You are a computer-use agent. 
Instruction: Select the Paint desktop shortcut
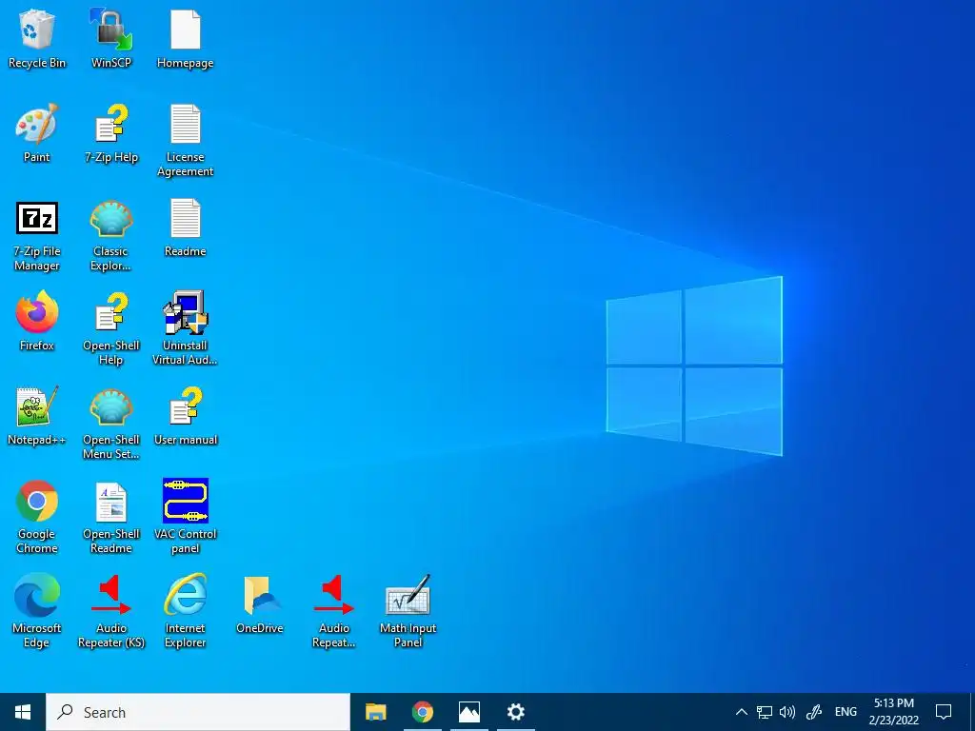coord(37,133)
